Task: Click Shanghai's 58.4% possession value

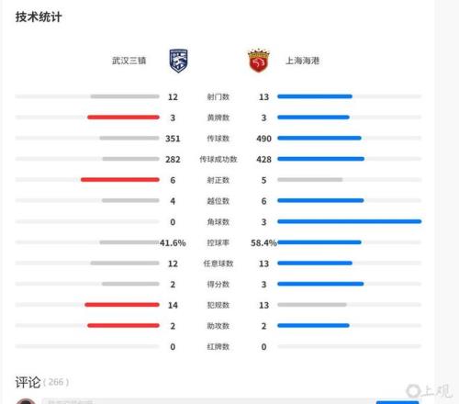Action: coord(263,243)
